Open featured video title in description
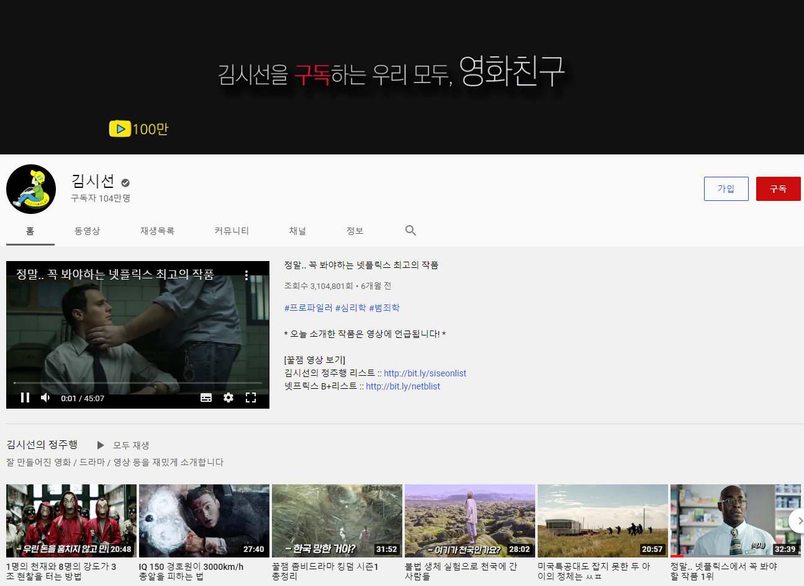 (361, 265)
